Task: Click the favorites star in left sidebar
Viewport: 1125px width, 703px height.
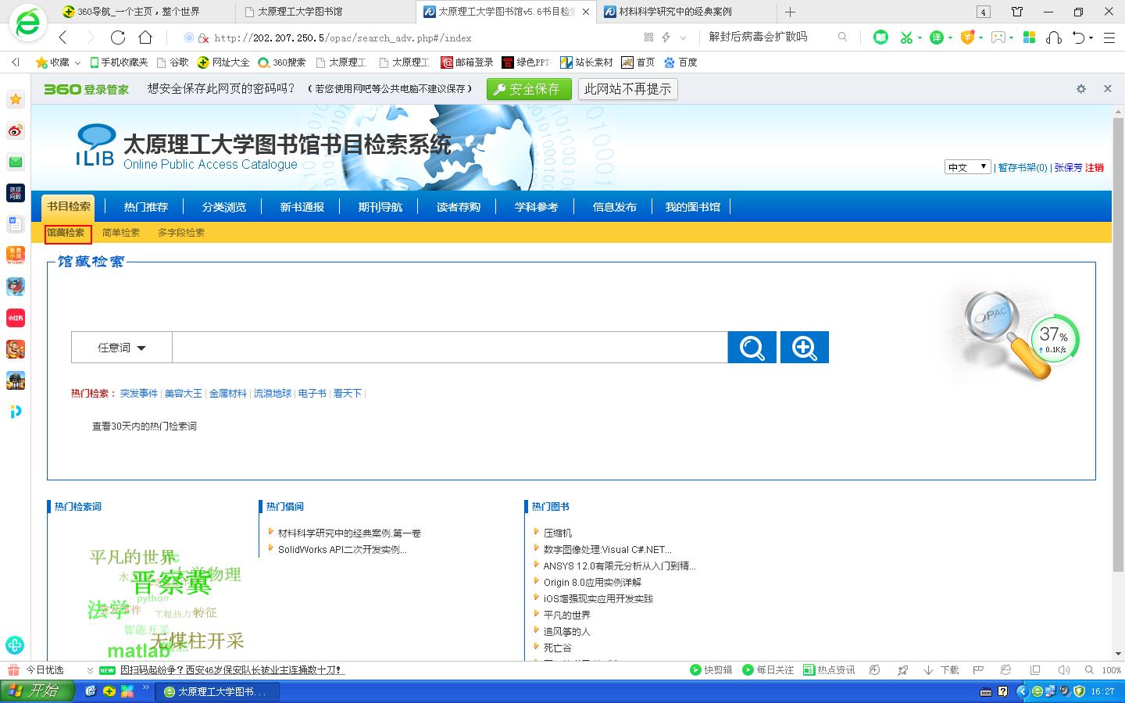Action: click(16, 99)
